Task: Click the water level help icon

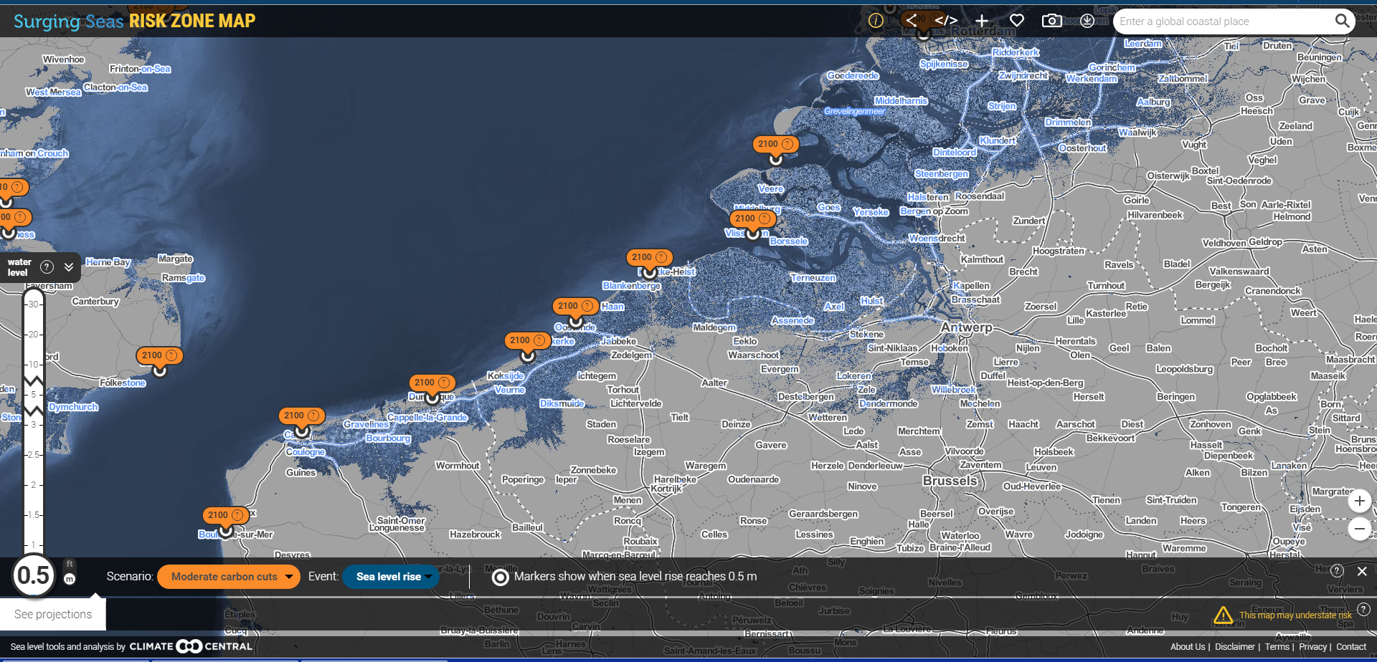Action: click(47, 267)
